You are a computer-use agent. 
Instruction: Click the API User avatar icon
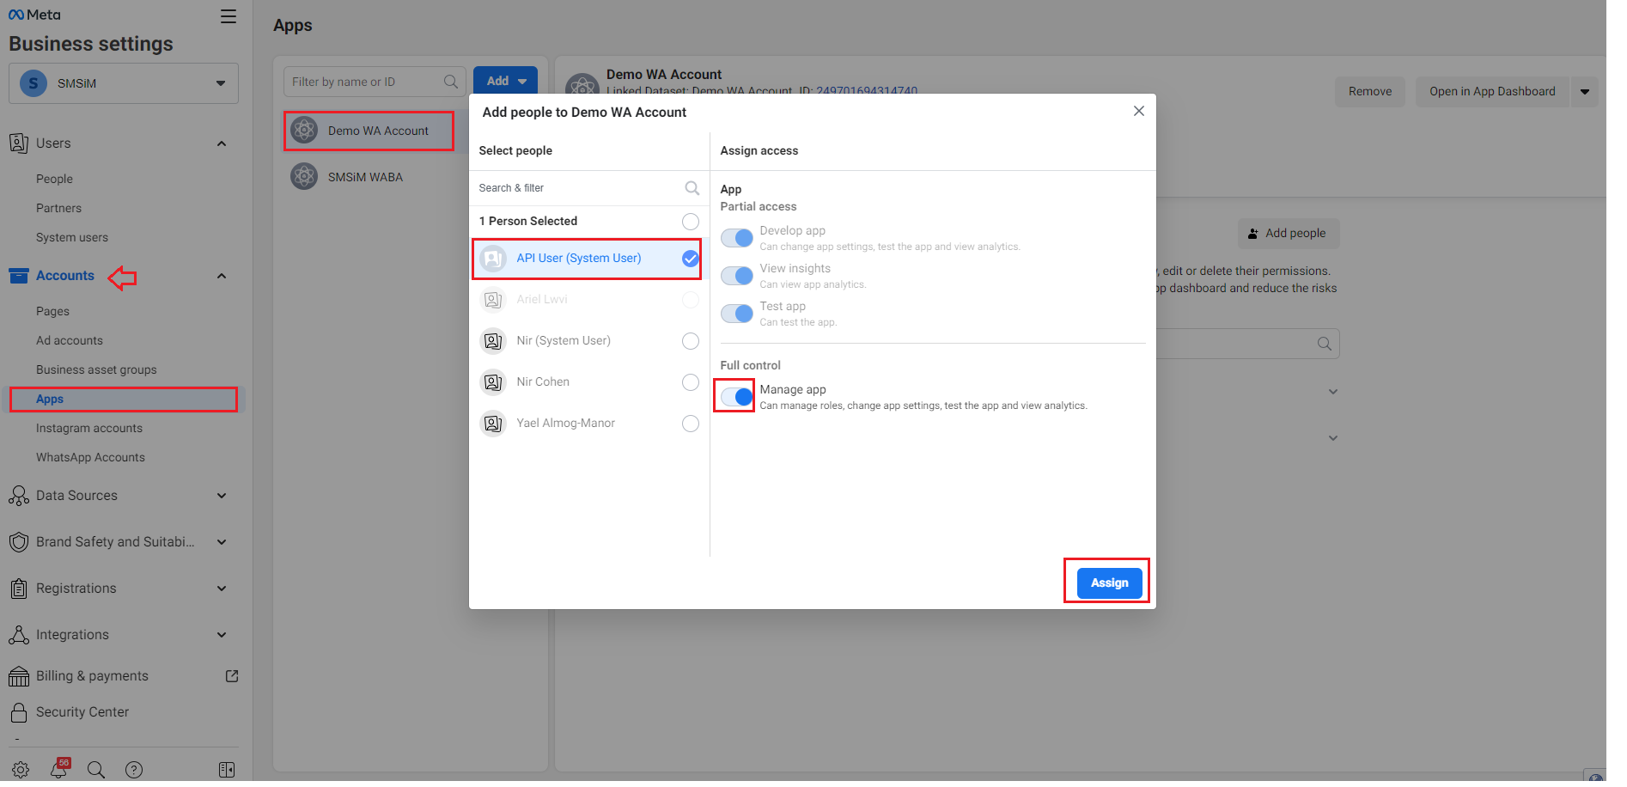(x=493, y=259)
